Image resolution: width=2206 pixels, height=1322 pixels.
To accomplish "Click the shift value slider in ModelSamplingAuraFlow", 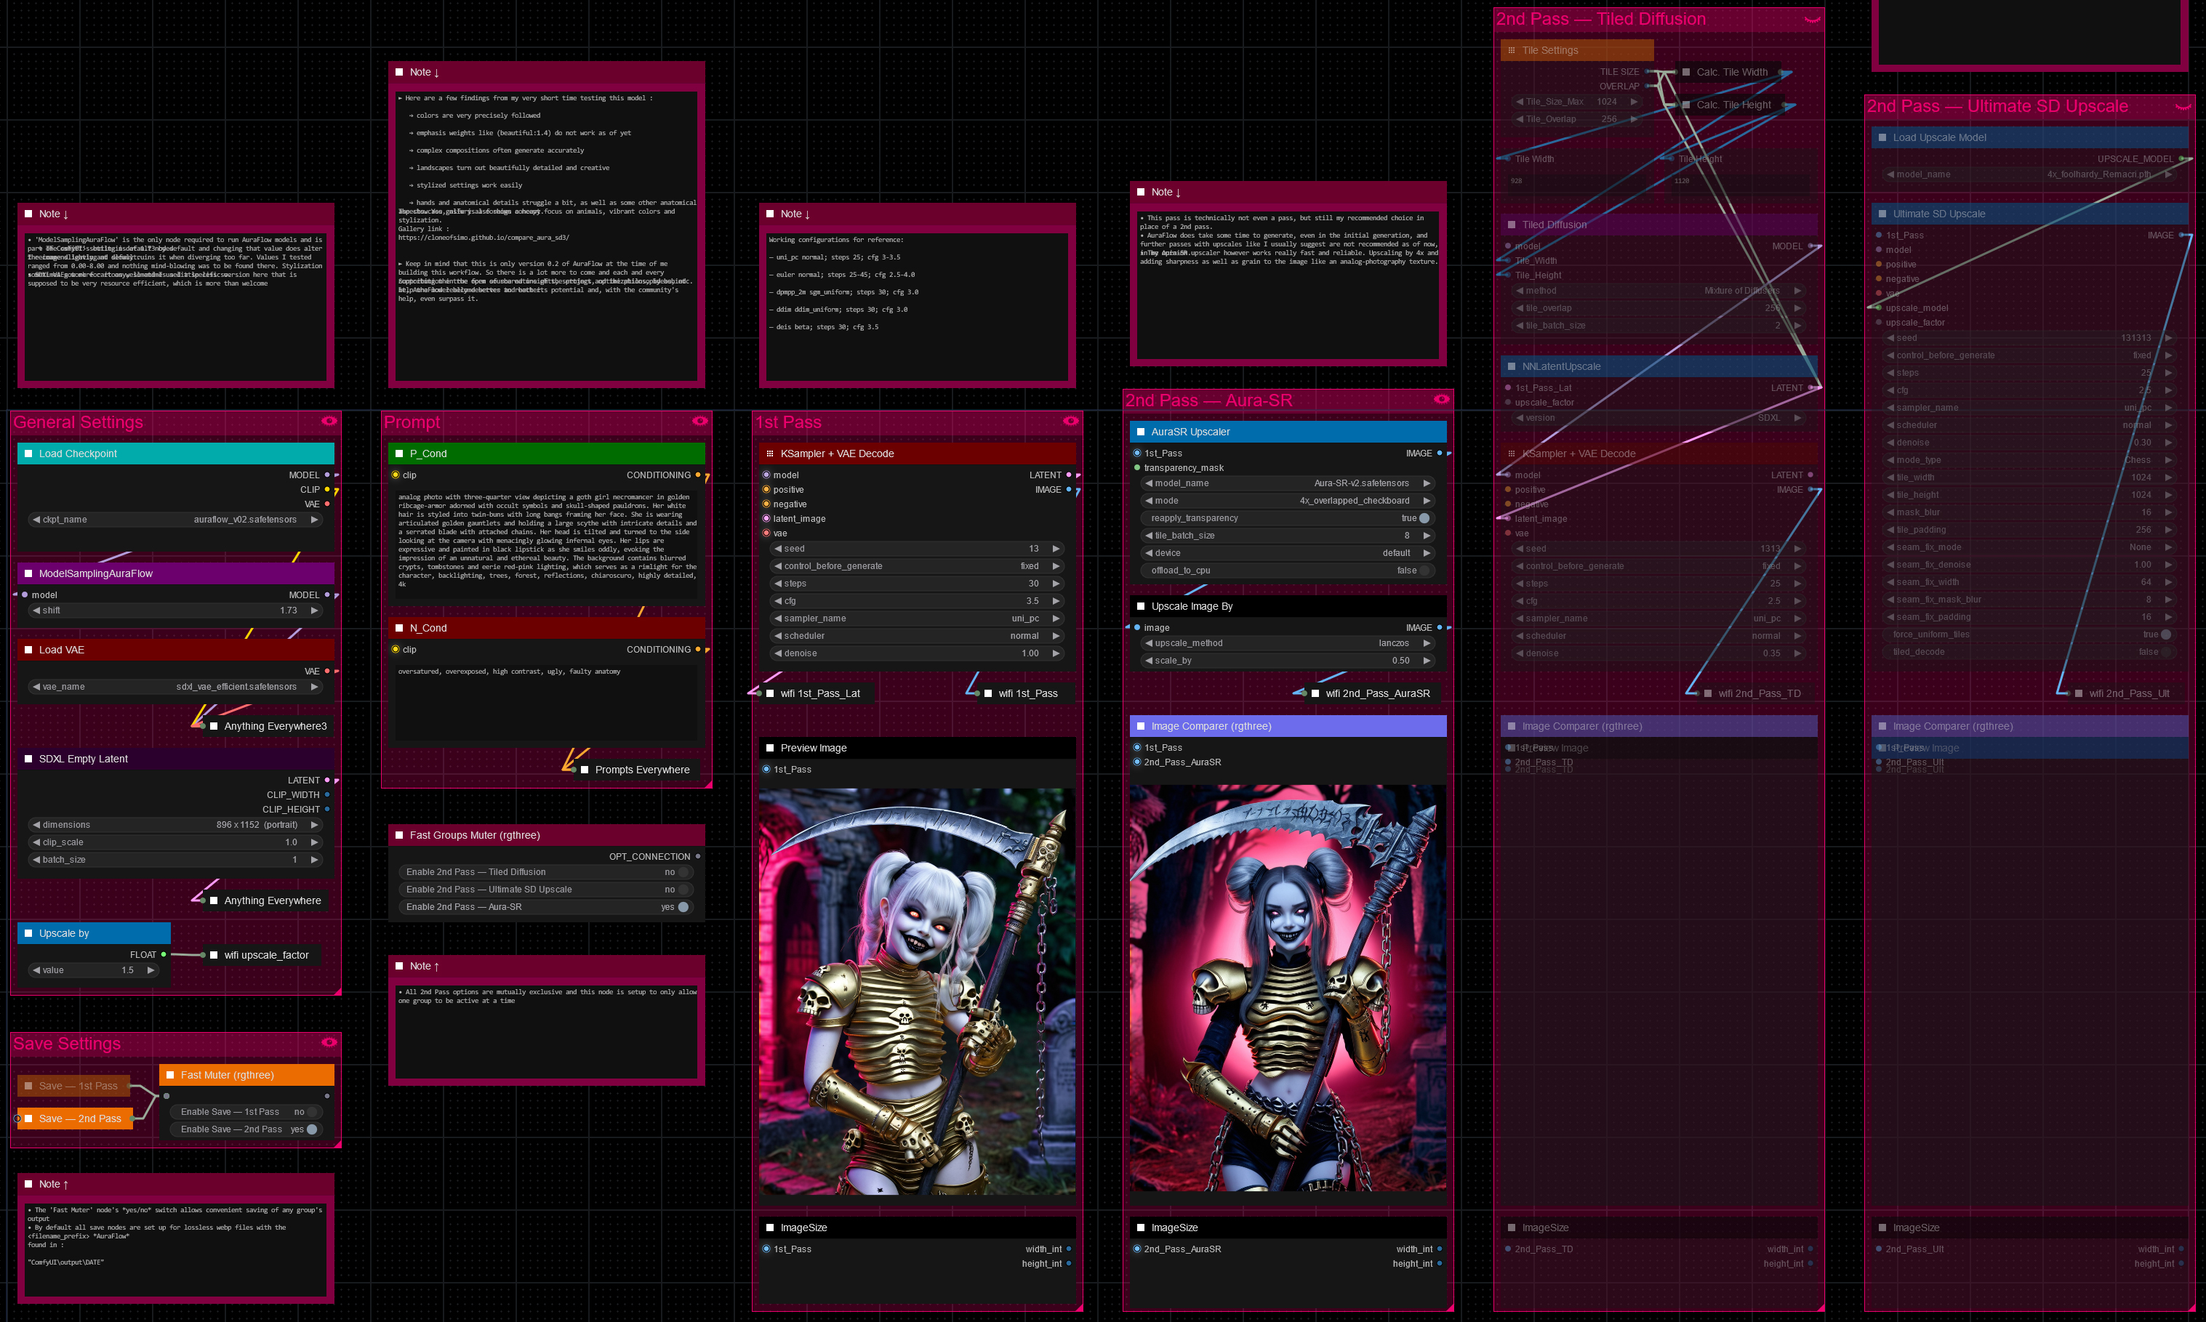I will (x=175, y=611).
